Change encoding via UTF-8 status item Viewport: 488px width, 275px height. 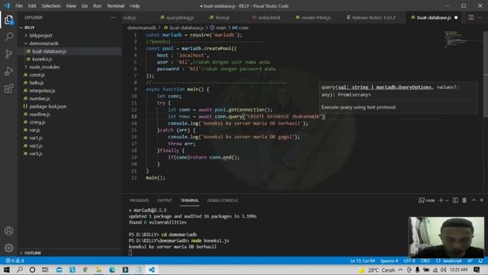coord(409,260)
